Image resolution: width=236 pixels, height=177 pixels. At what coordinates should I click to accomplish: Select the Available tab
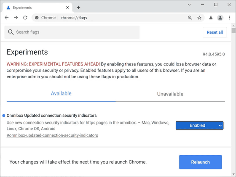click(61, 93)
